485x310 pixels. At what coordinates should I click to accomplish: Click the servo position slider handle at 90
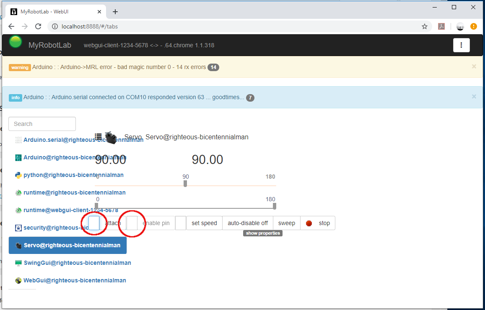pos(185,183)
